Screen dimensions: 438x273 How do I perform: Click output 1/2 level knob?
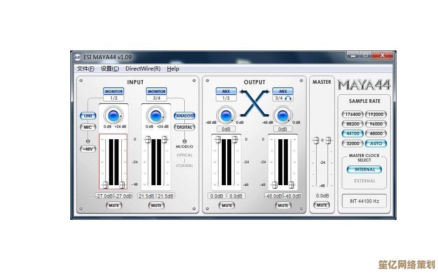(226, 116)
